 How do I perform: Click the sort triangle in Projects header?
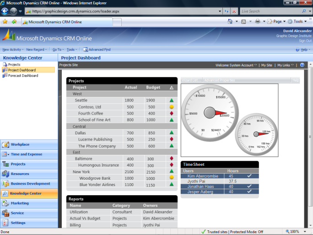tap(172, 87)
